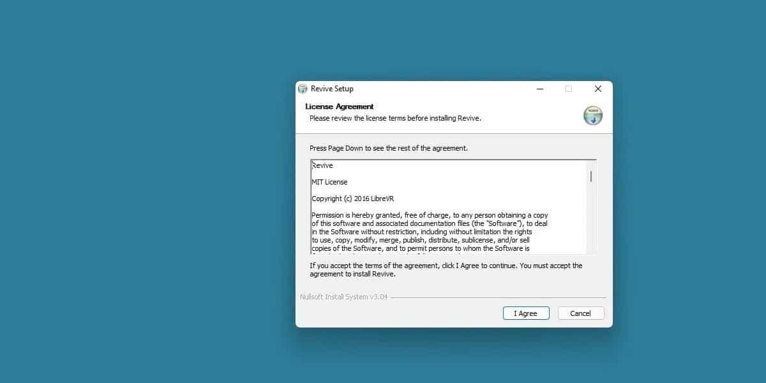
Task: Click the "Revive Setup" window title text
Action: click(x=332, y=89)
